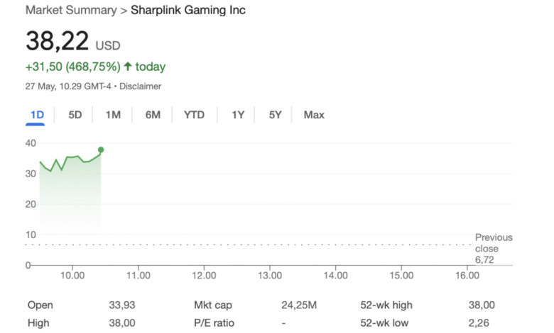Click the green current price dot on chart

101,149
